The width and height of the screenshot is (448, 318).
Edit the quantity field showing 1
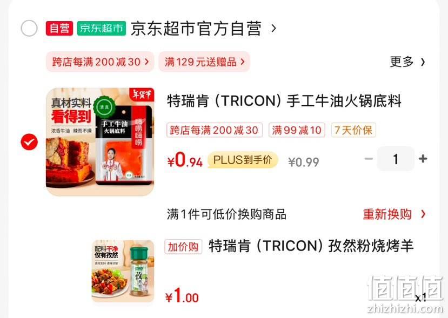point(396,159)
